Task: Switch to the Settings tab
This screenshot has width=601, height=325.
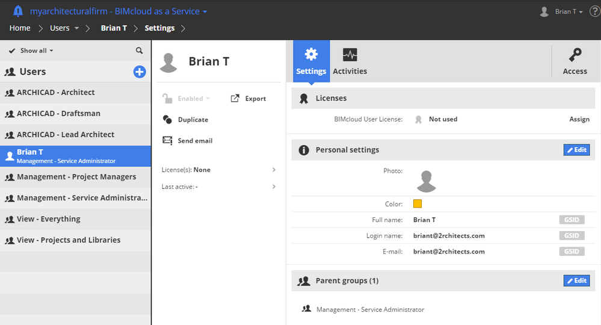Action: (311, 61)
